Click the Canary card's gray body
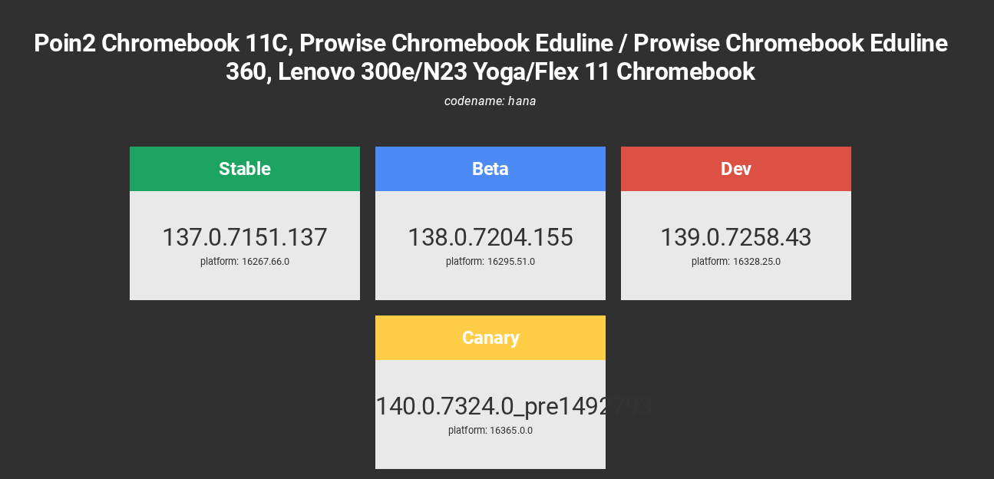Viewport: 994px width, 479px height. pyautogui.click(x=490, y=415)
